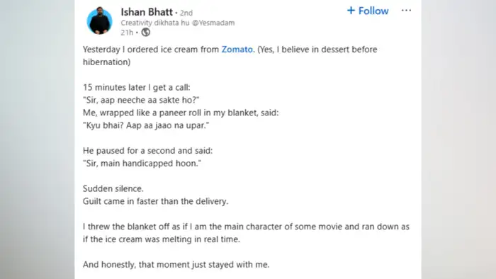Click the 'Sudden silence.' line
Image resolution: width=496 pixels, height=279 pixels.
coord(113,188)
